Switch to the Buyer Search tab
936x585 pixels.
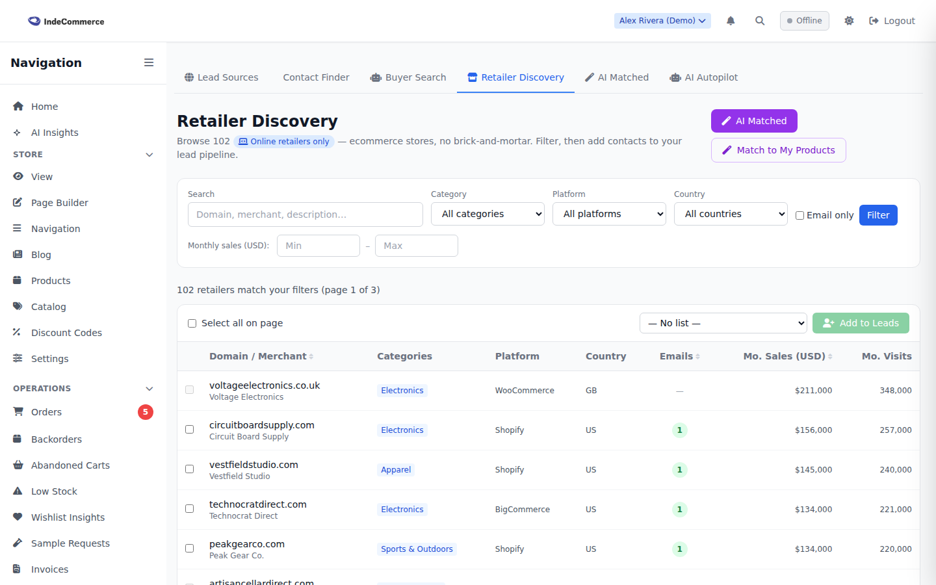[408, 77]
